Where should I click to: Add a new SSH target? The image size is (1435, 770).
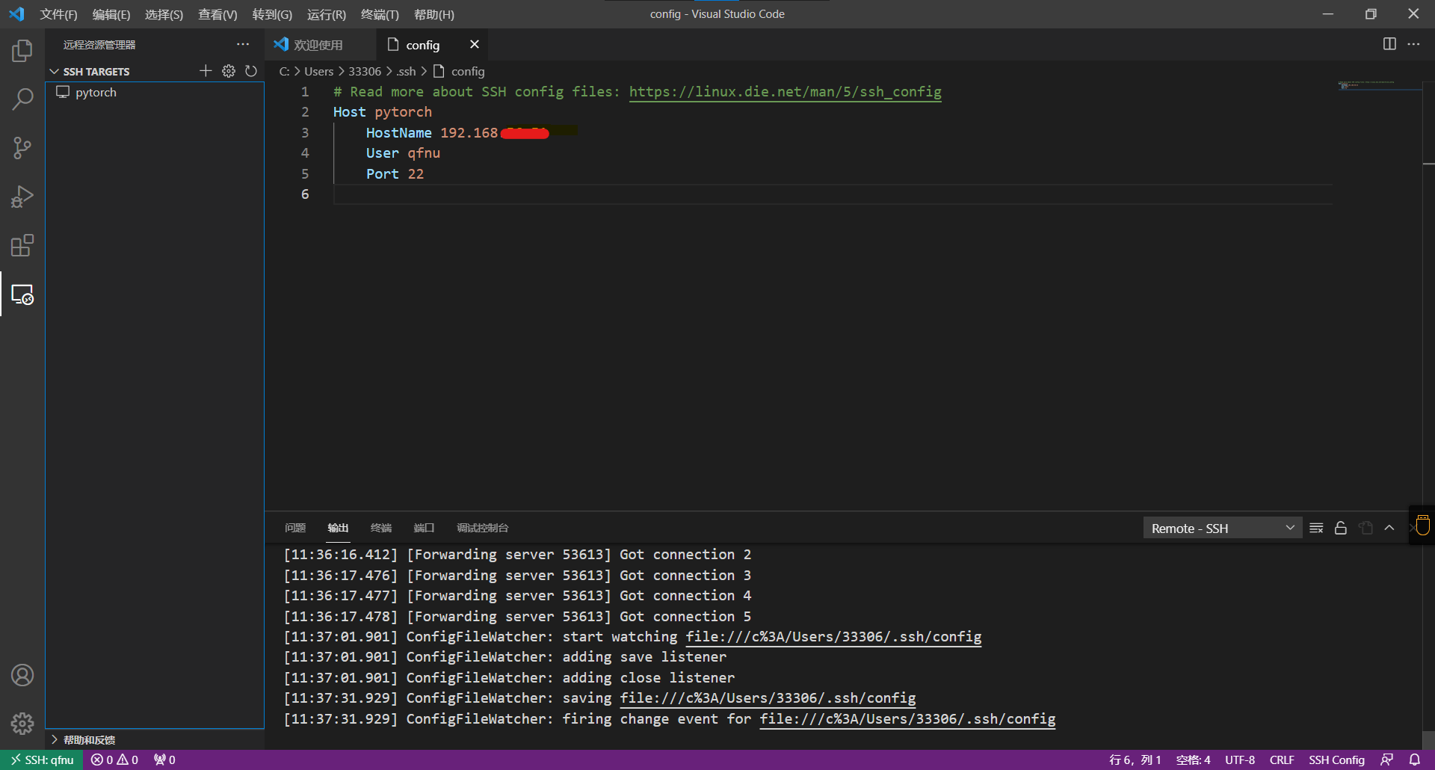tap(206, 71)
